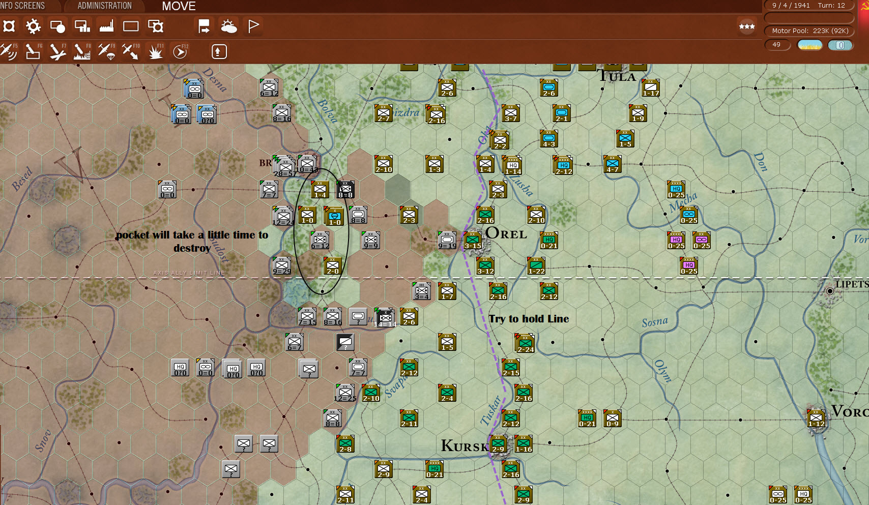Click the wheat-field weather indicator
The image size is (869, 505).
click(810, 45)
